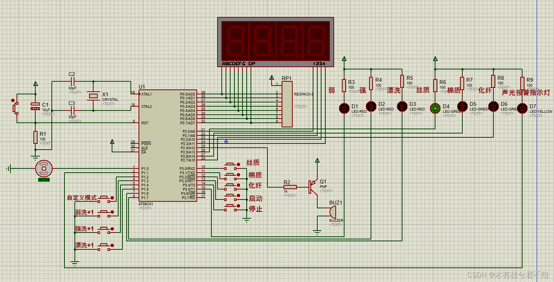The width and height of the screenshot is (554, 282).
Task: Select the four-digit seven-segment display
Action: pos(275,41)
